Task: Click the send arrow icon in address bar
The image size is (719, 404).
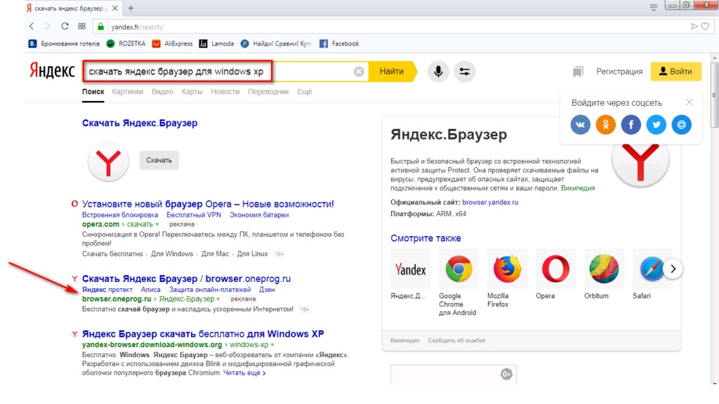Action: click(694, 27)
